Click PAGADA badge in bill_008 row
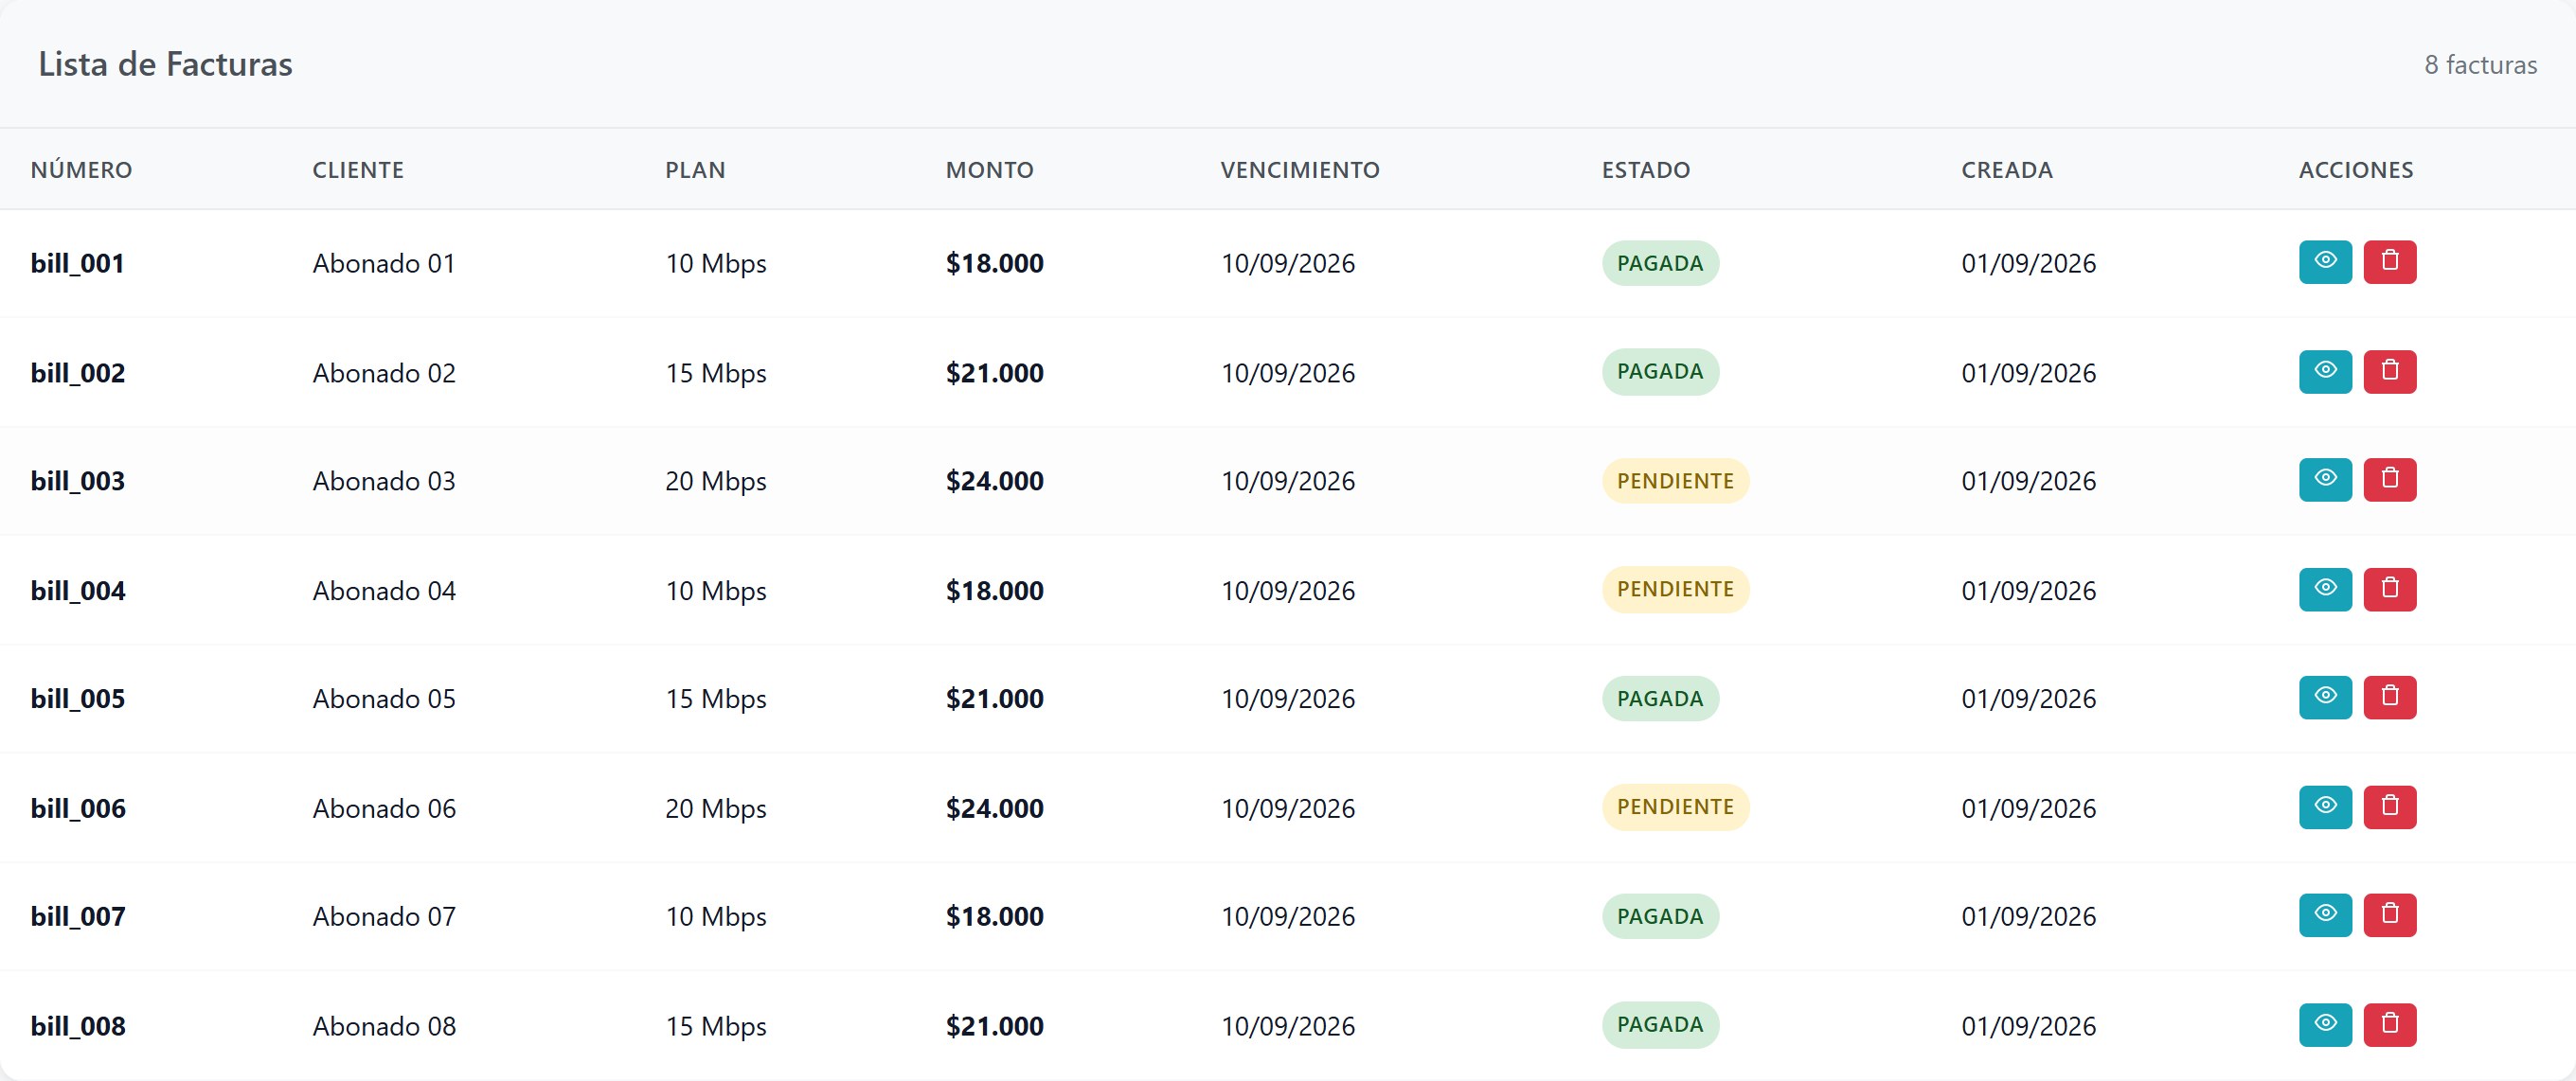 coord(1660,1025)
